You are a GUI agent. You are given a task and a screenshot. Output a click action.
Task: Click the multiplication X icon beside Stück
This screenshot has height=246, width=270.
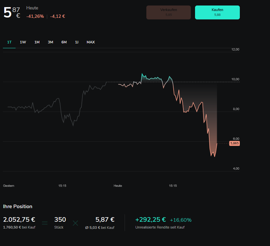tap(75, 223)
